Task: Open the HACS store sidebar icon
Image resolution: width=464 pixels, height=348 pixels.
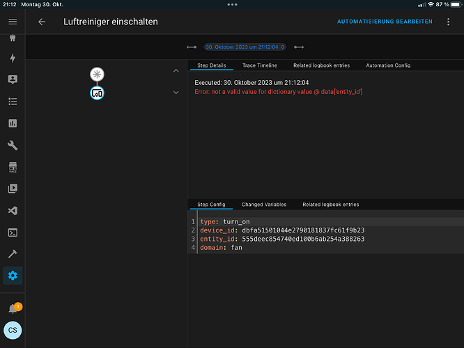Action: (13, 167)
